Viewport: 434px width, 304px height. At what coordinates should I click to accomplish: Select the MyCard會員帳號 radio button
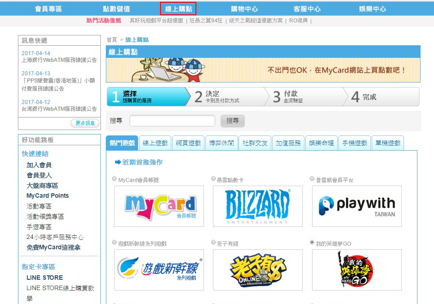114,178
